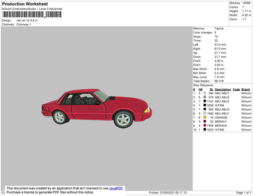Viewport: 253px width, 196px height.
Task: Click the Production Worksheet title
Action: point(25,4)
